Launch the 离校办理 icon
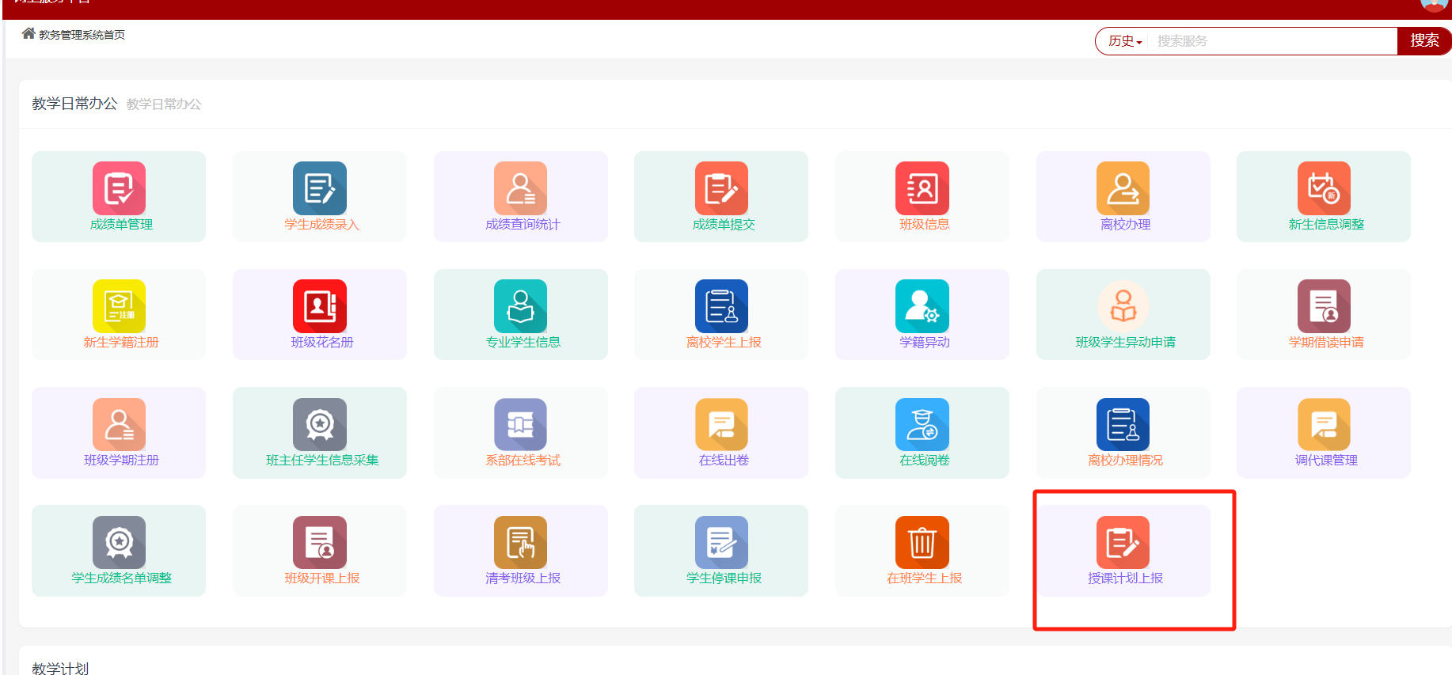This screenshot has width=1452, height=675. [1123, 188]
